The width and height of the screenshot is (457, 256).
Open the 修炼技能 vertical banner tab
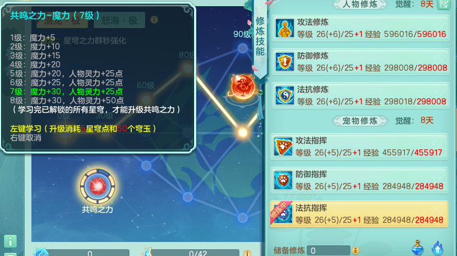tap(260, 36)
